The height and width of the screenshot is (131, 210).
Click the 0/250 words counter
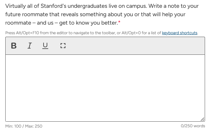(193, 126)
